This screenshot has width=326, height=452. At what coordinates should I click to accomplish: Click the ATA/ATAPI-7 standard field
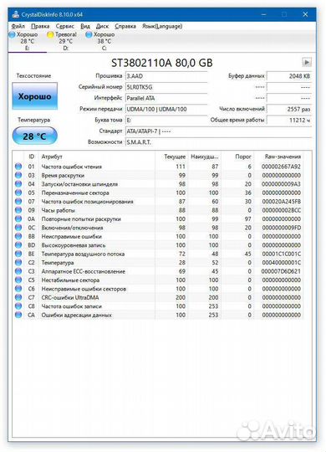(218, 131)
